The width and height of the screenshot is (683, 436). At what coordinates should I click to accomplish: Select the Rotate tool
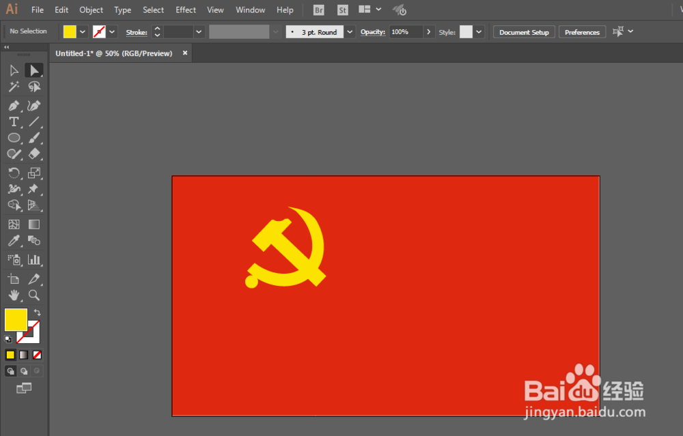(x=14, y=173)
